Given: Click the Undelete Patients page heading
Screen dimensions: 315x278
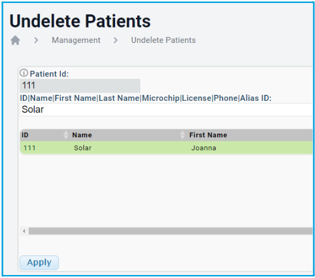Looking at the screenshot, I should tap(80, 21).
